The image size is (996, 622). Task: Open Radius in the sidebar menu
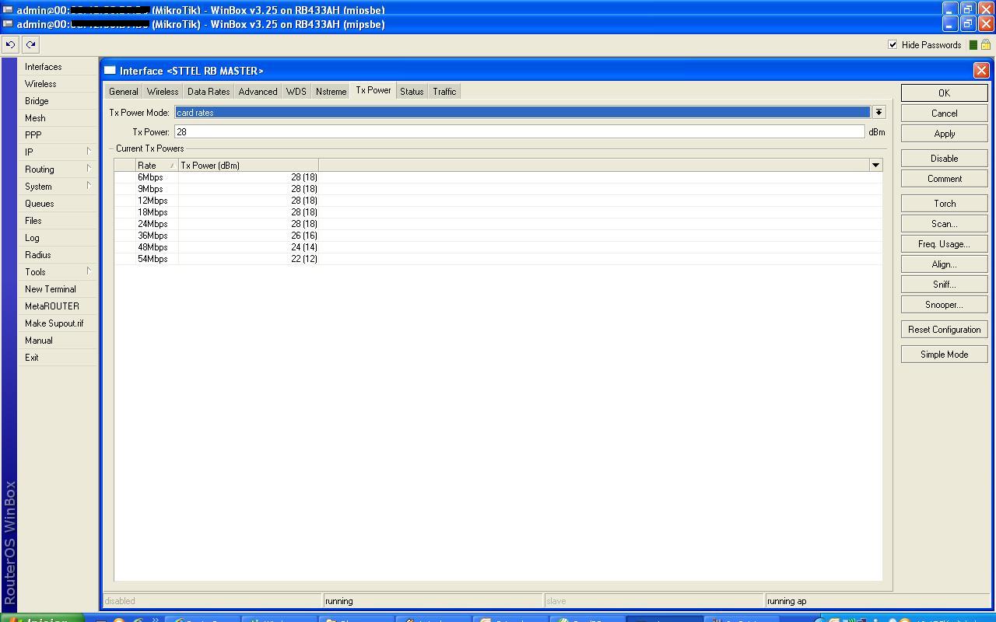click(58, 254)
